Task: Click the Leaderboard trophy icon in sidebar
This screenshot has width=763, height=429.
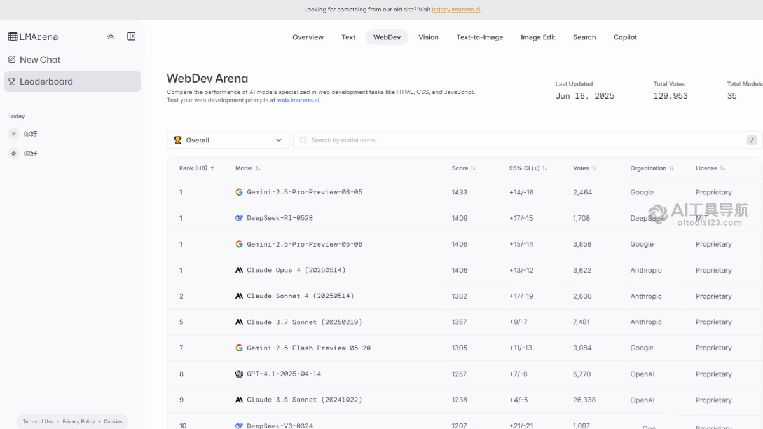Action: pos(11,81)
